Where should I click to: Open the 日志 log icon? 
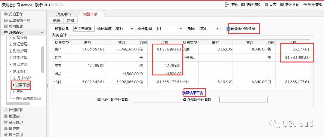click(266, 4)
